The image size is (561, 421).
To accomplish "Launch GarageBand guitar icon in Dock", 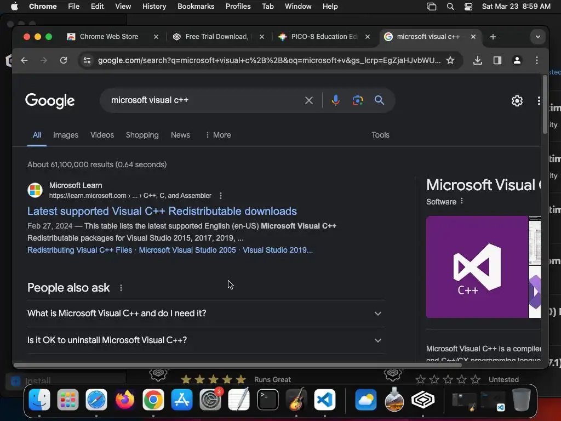I will 296,400.
